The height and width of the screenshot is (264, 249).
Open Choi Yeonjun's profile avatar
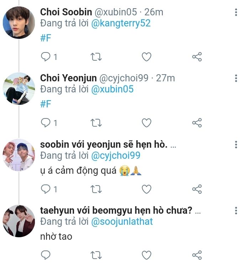pyautogui.click(x=19, y=89)
